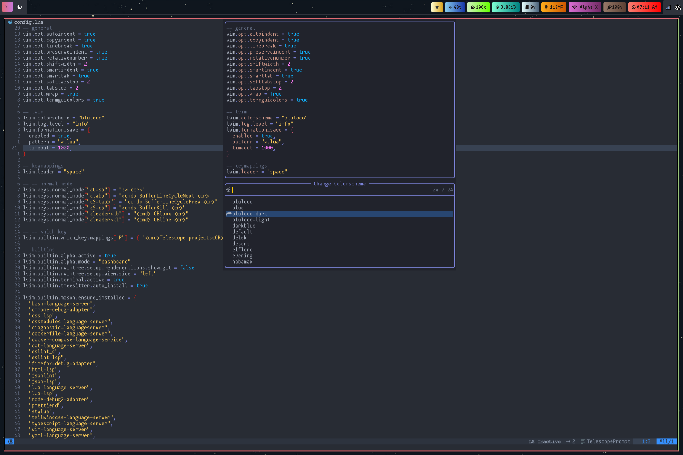Click the All/1 position indicator in statusline
The width and height of the screenshot is (683, 455).
667,441
